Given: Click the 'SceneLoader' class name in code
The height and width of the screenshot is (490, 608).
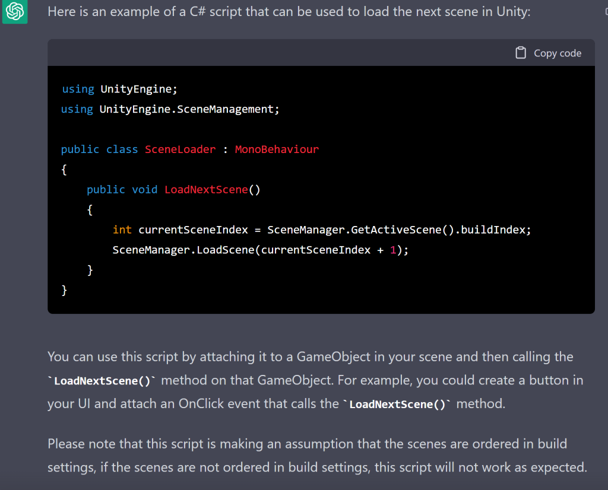Looking at the screenshot, I should tap(180, 149).
